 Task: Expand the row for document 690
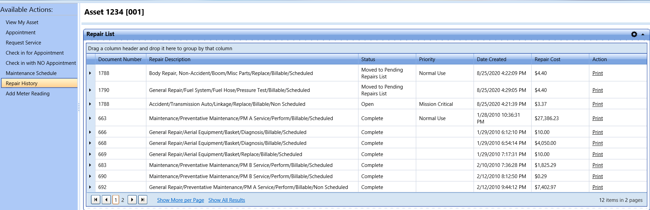(90, 176)
